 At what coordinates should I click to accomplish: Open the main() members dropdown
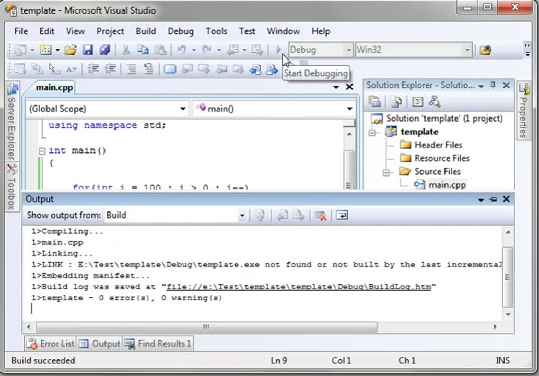[x=349, y=109]
